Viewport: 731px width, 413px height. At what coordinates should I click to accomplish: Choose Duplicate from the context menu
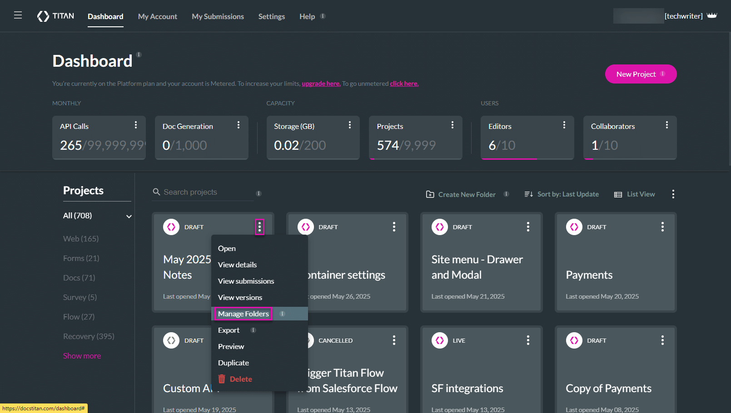click(234, 363)
